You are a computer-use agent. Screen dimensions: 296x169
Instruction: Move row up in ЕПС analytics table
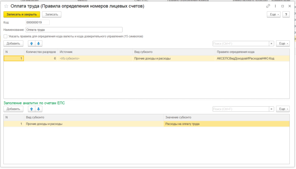[x=32, y=109]
